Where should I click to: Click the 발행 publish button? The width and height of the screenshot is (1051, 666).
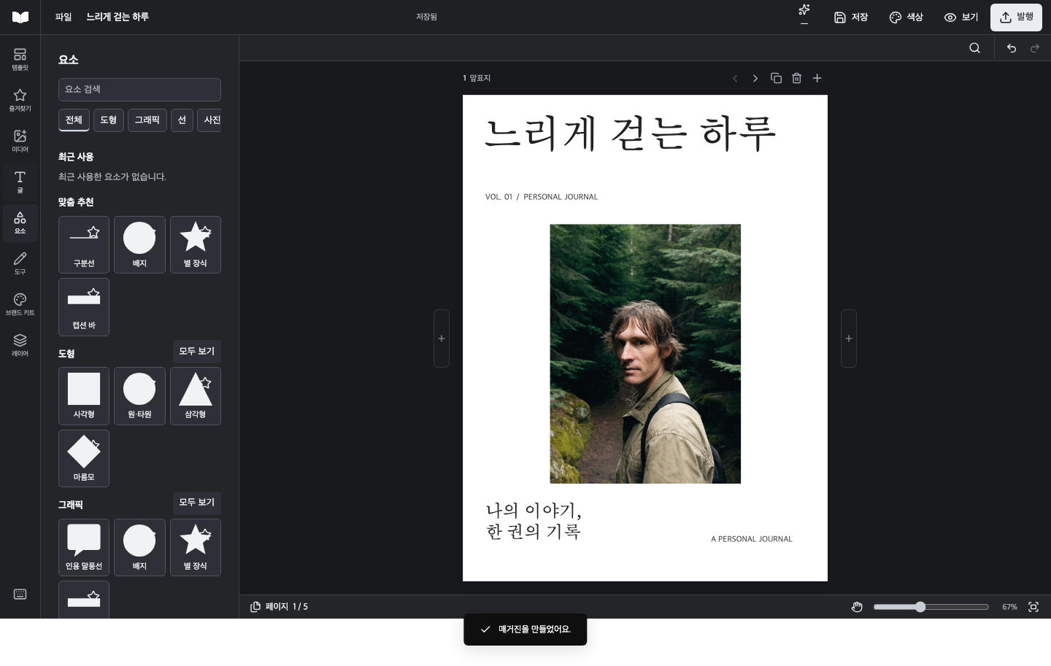(x=1016, y=17)
